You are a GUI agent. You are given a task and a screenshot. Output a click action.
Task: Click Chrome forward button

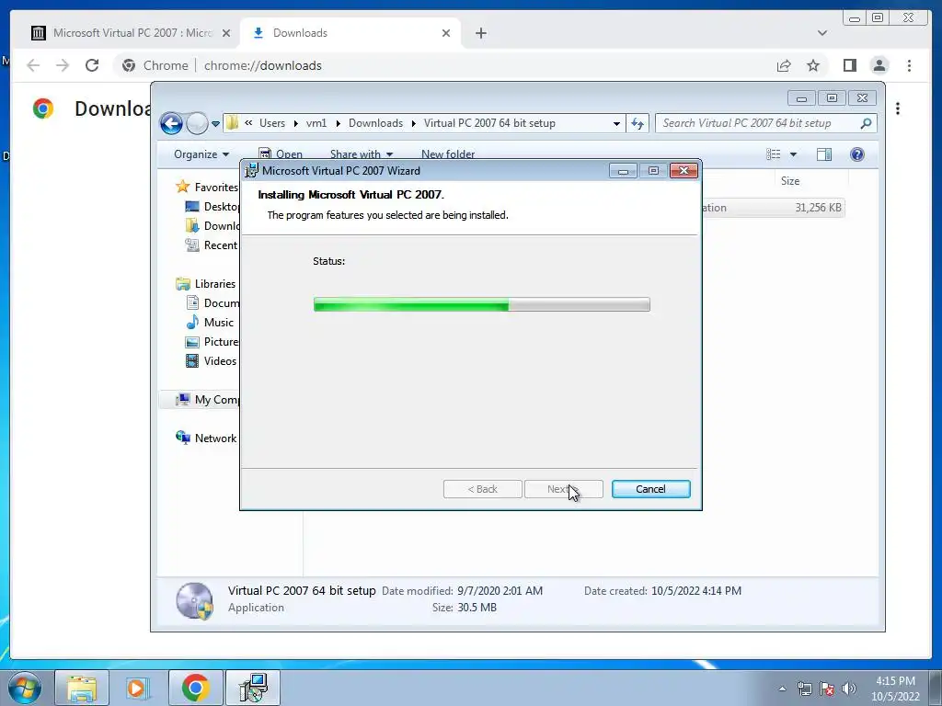63,65
